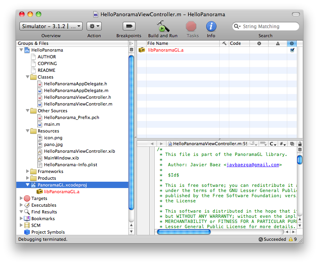The image size is (319, 265).
Task: Open the class navigation C pop-up
Action: click(x=273, y=144)
